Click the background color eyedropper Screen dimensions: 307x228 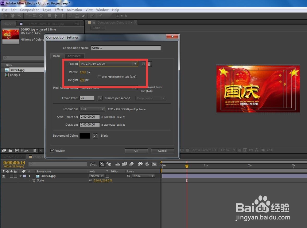(95, 136)
